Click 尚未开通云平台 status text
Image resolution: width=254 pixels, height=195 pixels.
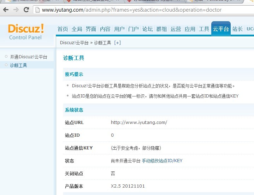(125, 161)
